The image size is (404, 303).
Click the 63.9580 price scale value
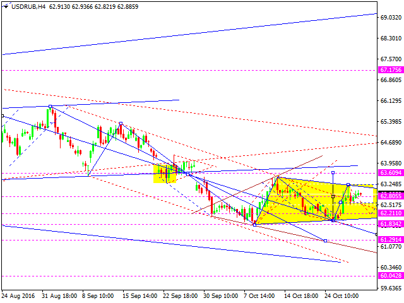pos(391,163)
